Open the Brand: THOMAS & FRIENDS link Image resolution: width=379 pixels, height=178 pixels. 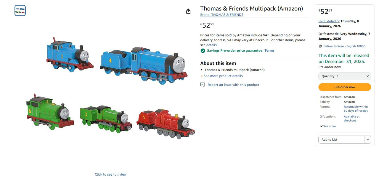pos(222,15)
